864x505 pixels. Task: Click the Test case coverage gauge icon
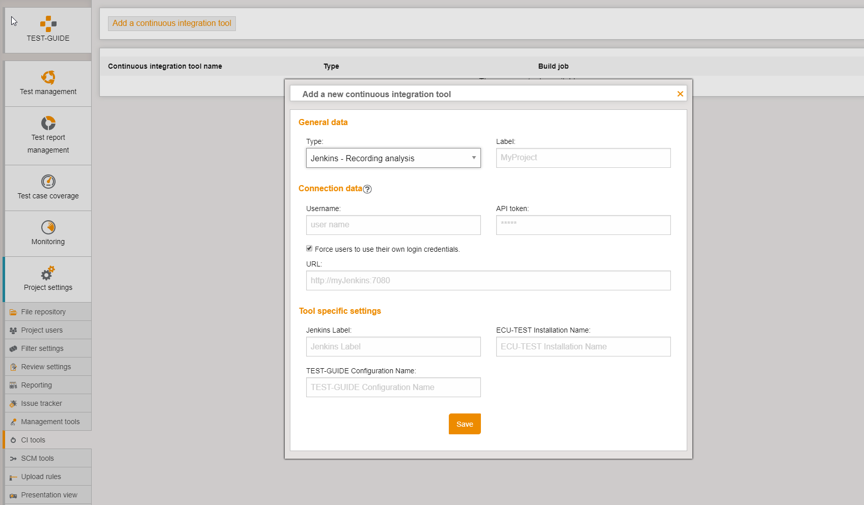[48, 182]
